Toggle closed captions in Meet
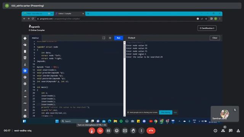Image resolution: width=244 pixels, height=137 pixels. 108,131
